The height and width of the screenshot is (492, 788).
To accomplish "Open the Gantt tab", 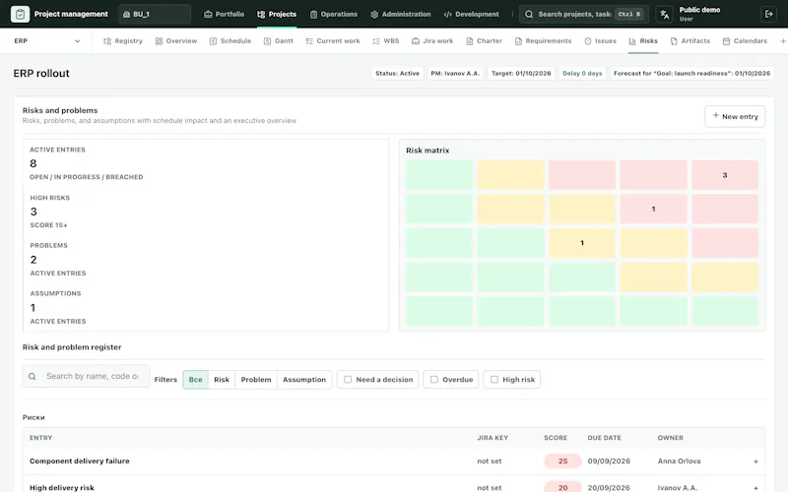I will (x=279, y=41).
